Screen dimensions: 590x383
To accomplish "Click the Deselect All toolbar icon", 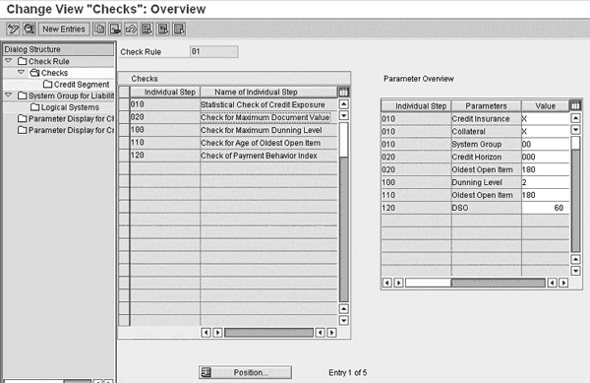I will coord(179,29).
